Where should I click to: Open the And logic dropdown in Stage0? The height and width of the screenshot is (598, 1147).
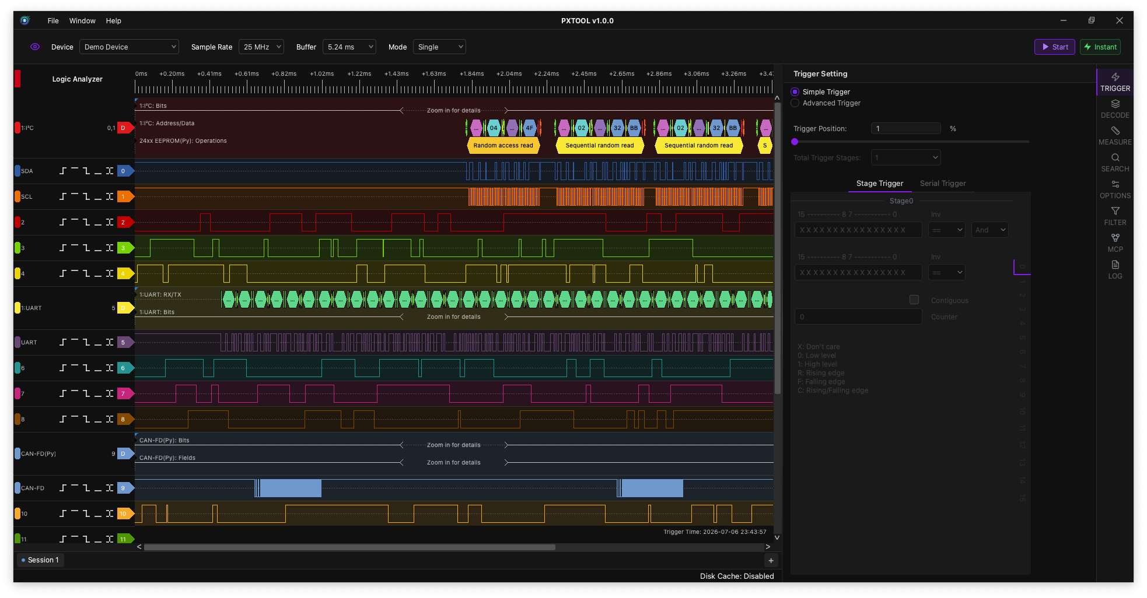pyautogui.click(x=989, y=230)
